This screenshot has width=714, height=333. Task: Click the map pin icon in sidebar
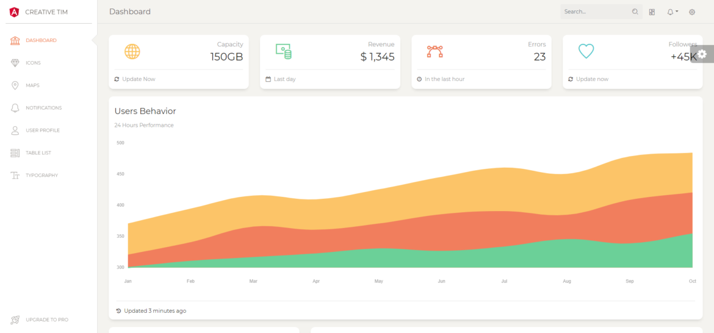click(x=15, y=85)
